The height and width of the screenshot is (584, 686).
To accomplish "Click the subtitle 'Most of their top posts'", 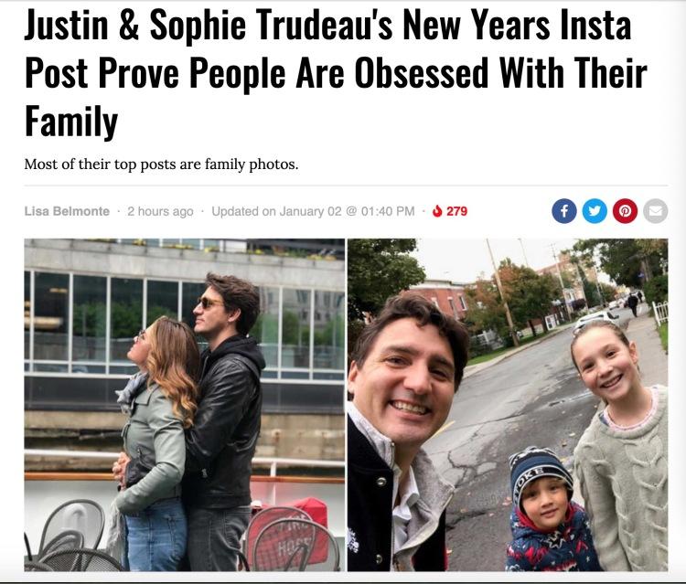I will pyautogui.click(x=161, y=165).
